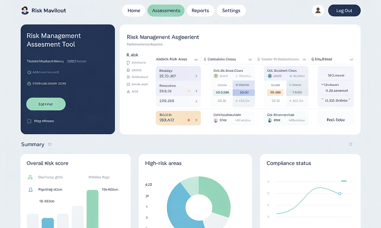The height and width of the screenshot is (228, 381).
Task: Click the heart icon beside Summary heading
Action: click(x=50, y=144)
